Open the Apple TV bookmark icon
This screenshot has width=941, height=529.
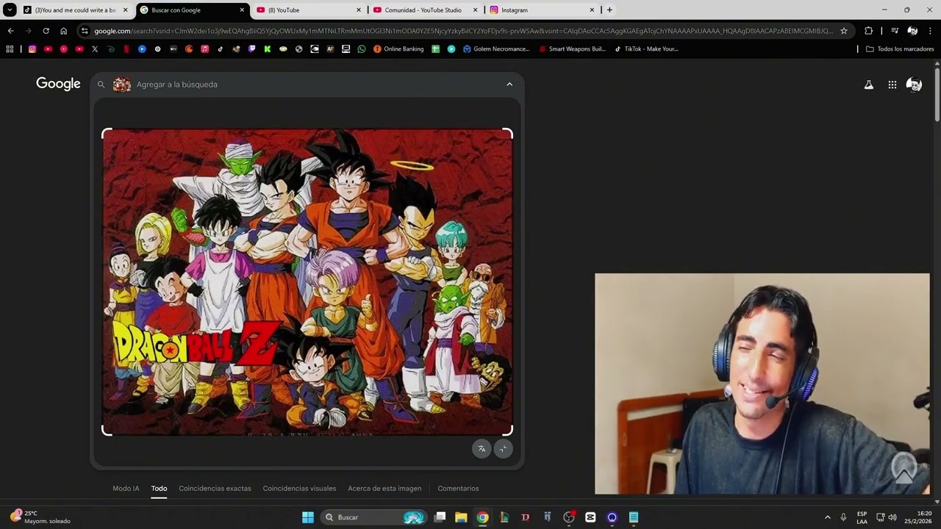coord(173,49)
